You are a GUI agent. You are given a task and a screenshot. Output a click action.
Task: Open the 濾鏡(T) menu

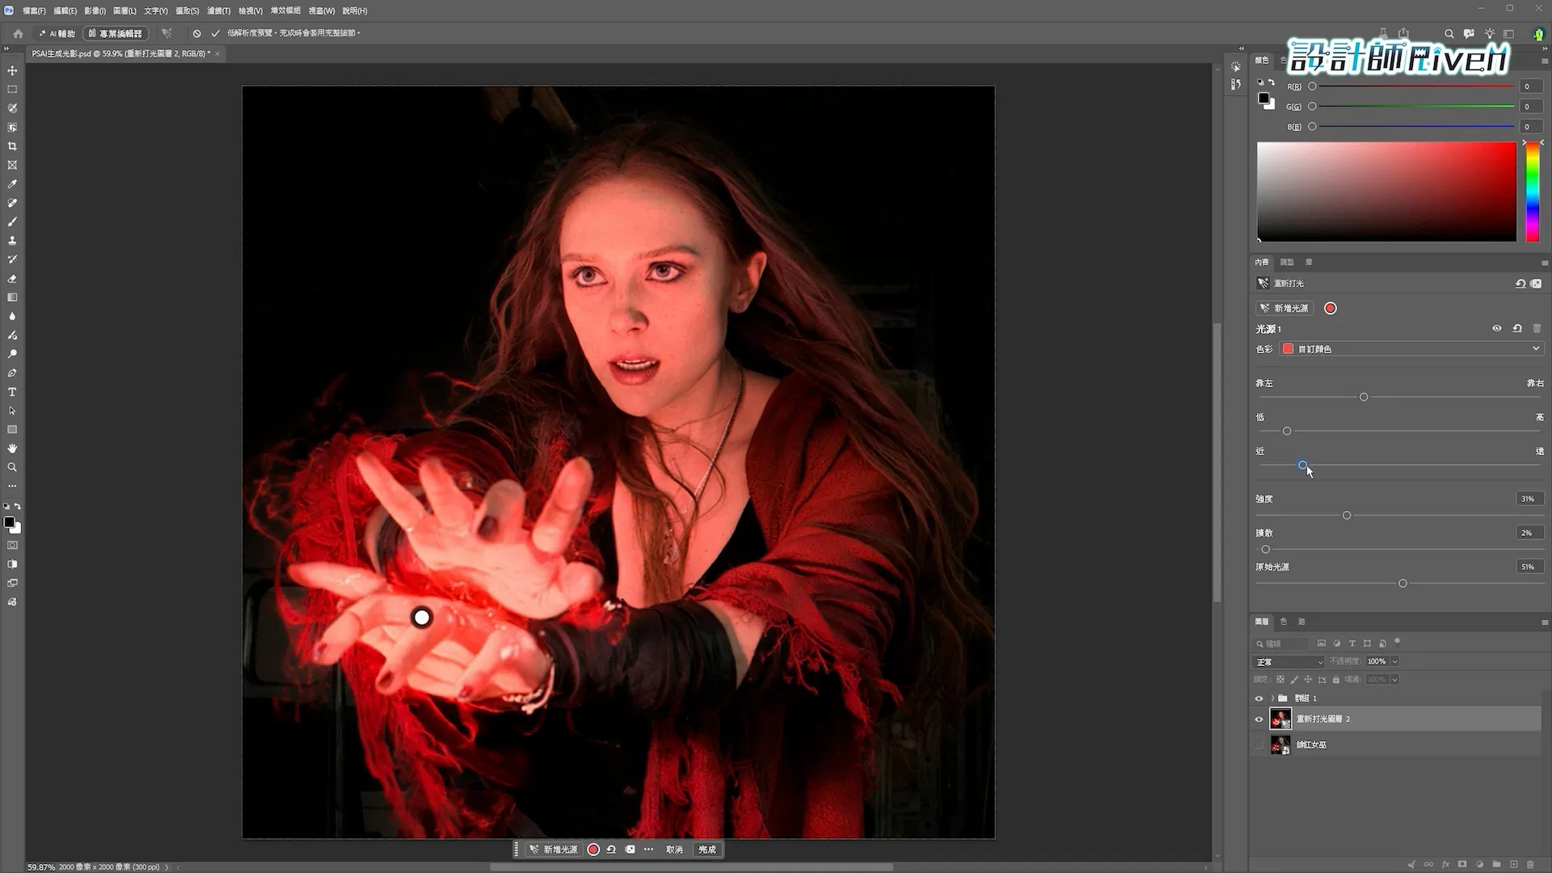coord(218,11)
